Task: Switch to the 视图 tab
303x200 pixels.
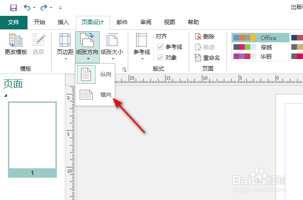Action: click(x=170, y=22)
